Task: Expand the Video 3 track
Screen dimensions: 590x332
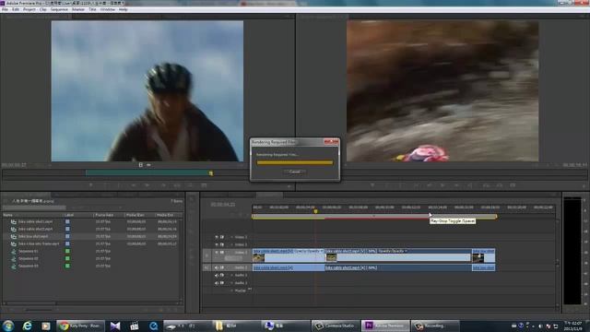Action: (231, 237)
